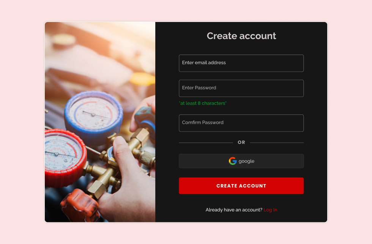This screenshot has width=372, height=244.
Task: Click the divider line left of OR
Action: pos(206,142)
